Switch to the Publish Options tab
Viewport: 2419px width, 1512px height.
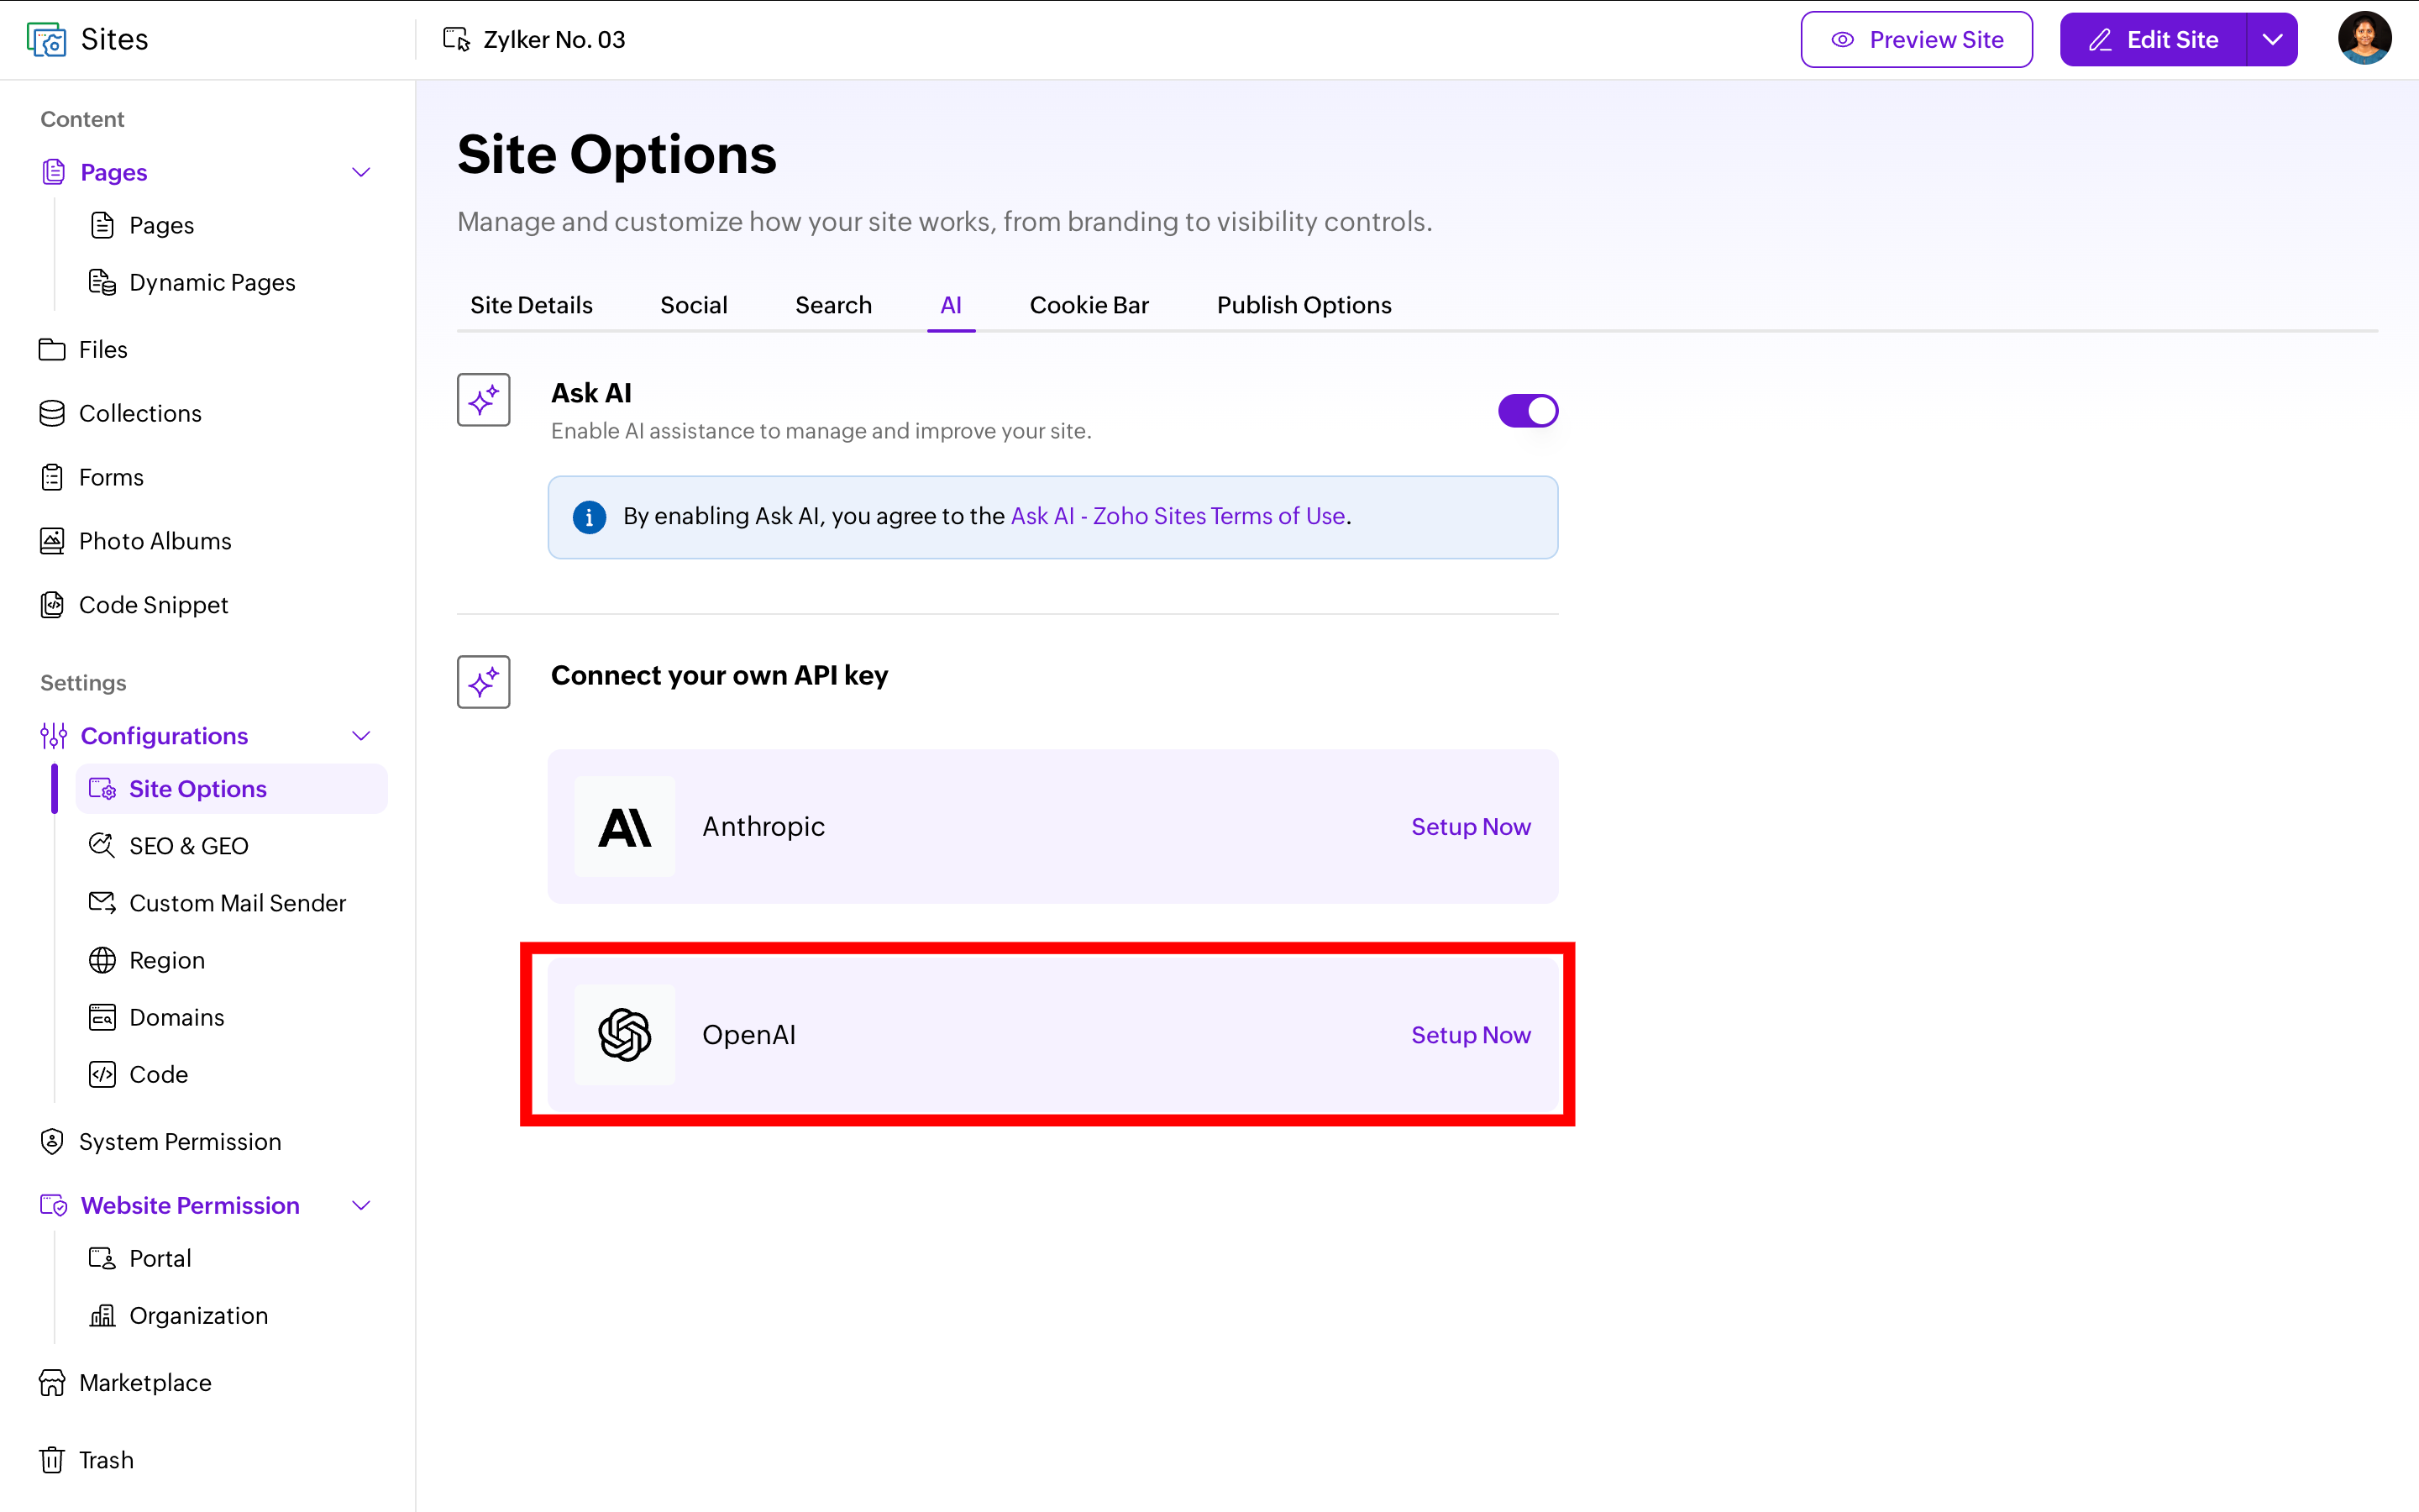coord(1304,305)
